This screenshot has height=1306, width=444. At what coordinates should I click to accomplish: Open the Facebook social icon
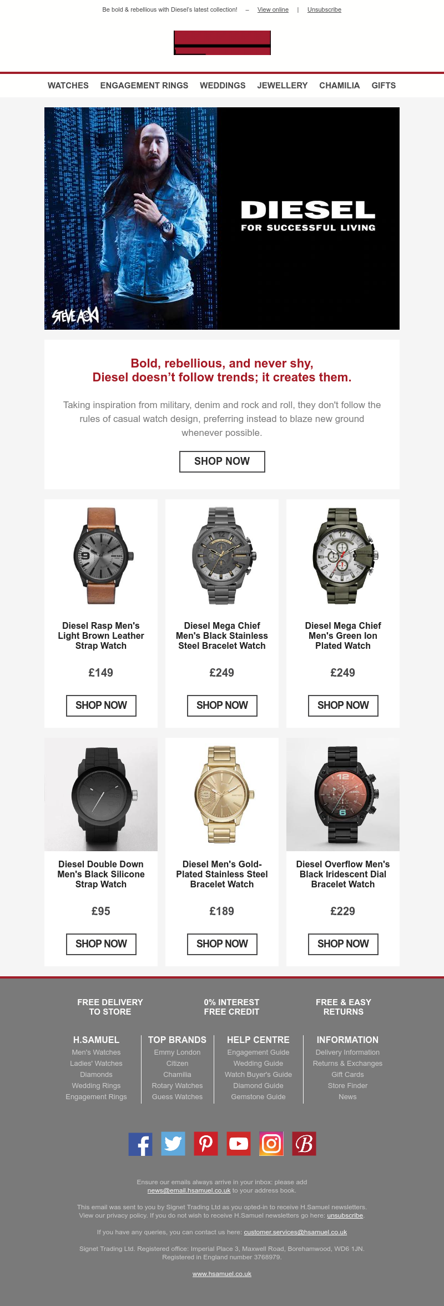coord(140,1144)
